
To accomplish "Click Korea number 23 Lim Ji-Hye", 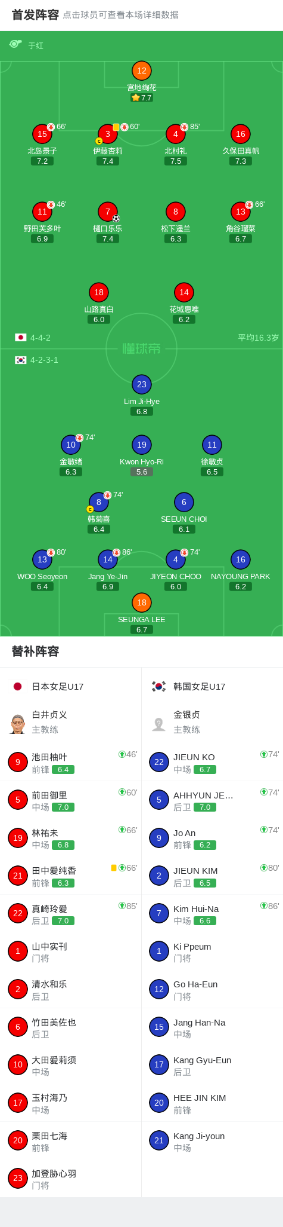I will pos(142,384).
